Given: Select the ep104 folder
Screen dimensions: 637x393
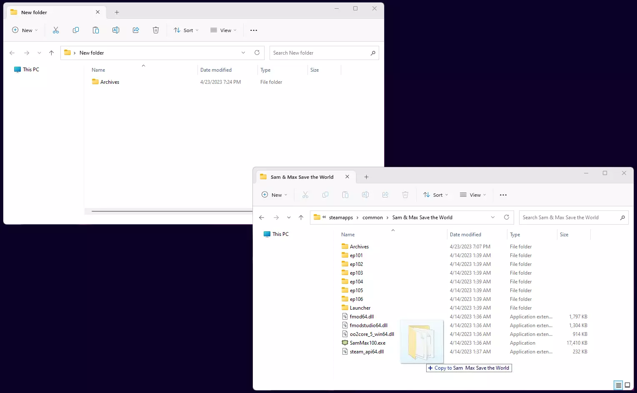Looking at the screenshot, I should point(352,282).
